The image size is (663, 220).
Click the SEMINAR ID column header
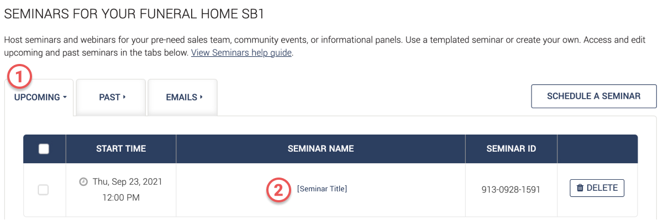point(511,149)
